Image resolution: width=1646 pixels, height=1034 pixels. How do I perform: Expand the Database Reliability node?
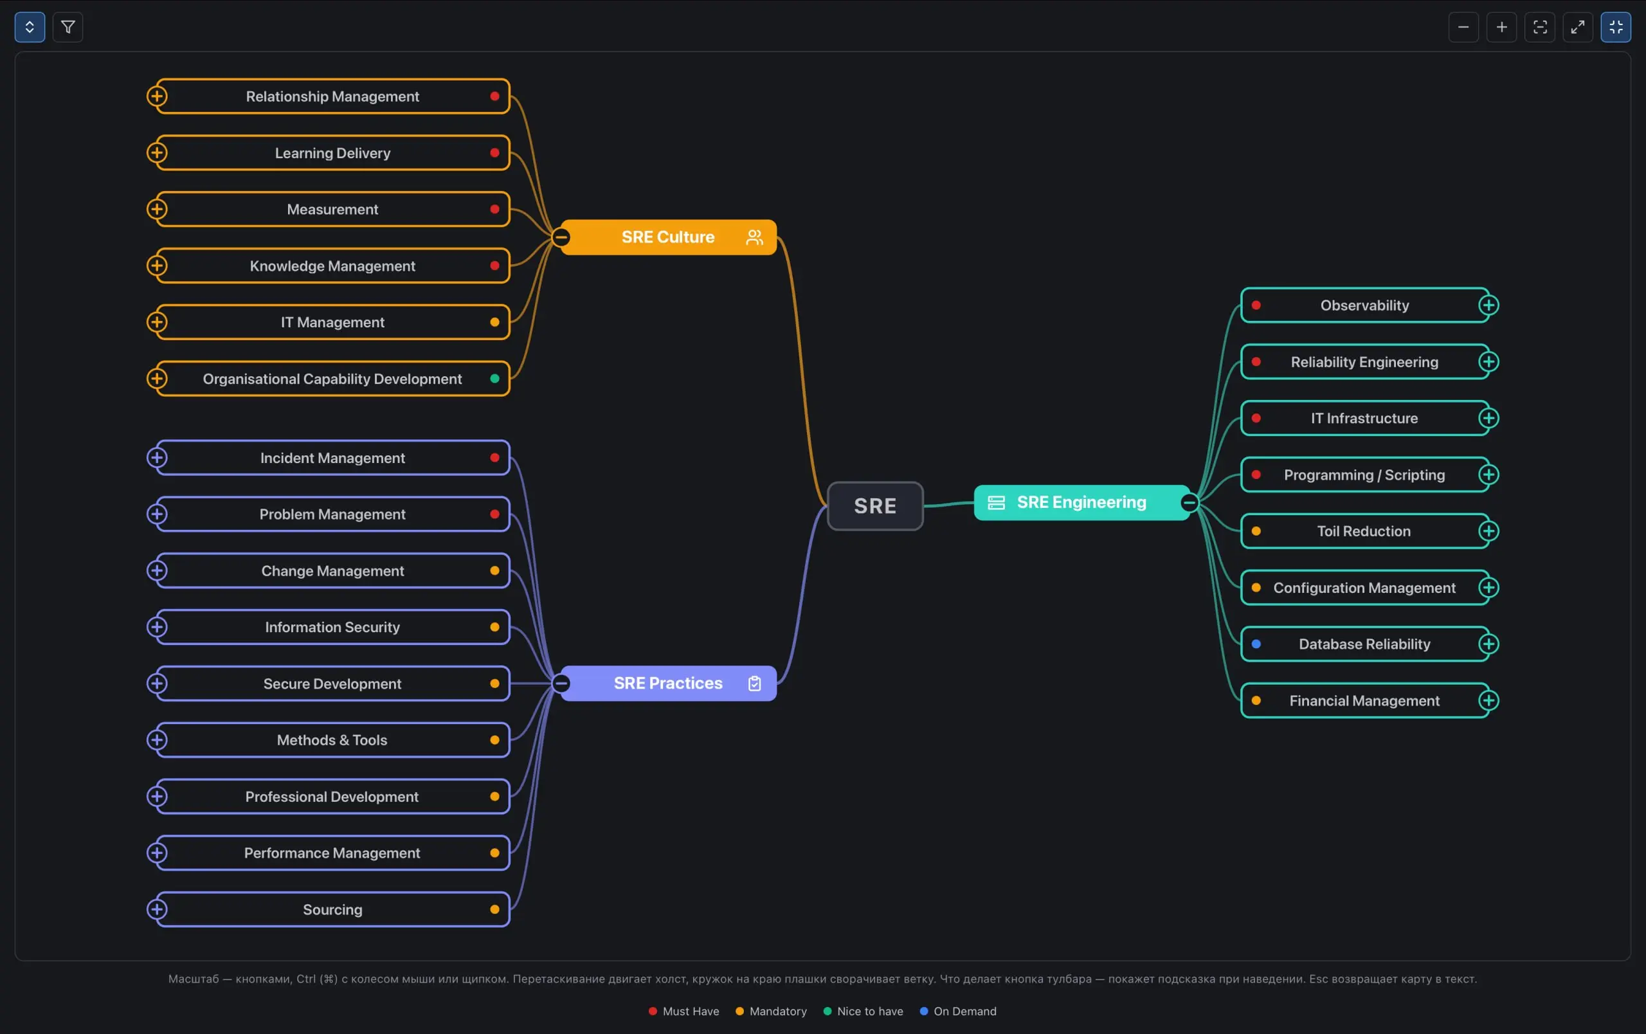(1488, 644)
